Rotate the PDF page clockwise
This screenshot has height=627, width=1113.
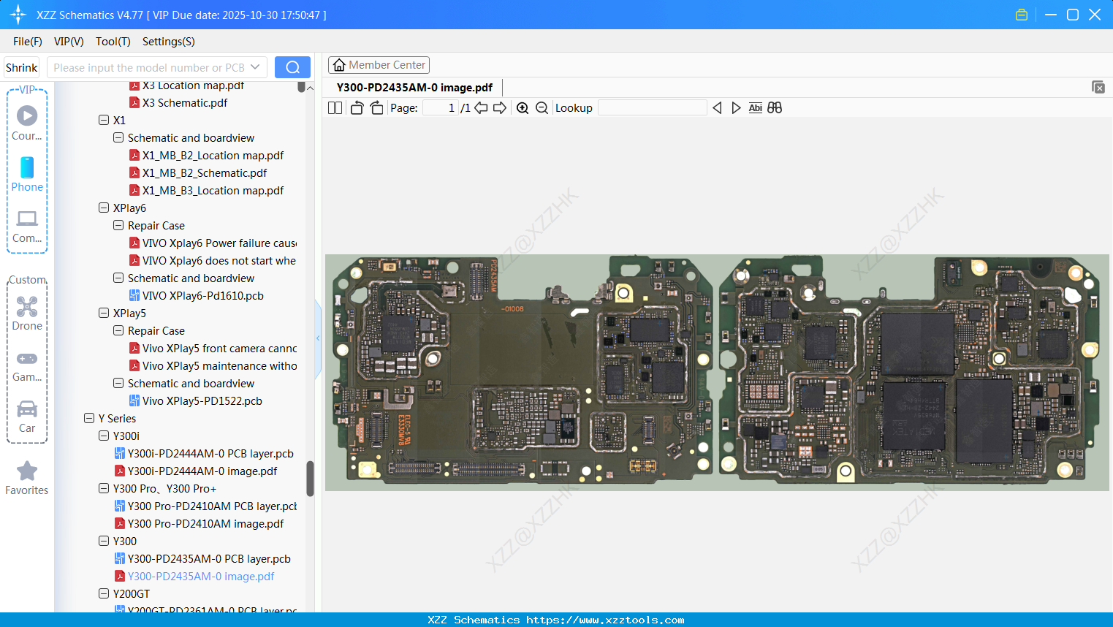376,107
